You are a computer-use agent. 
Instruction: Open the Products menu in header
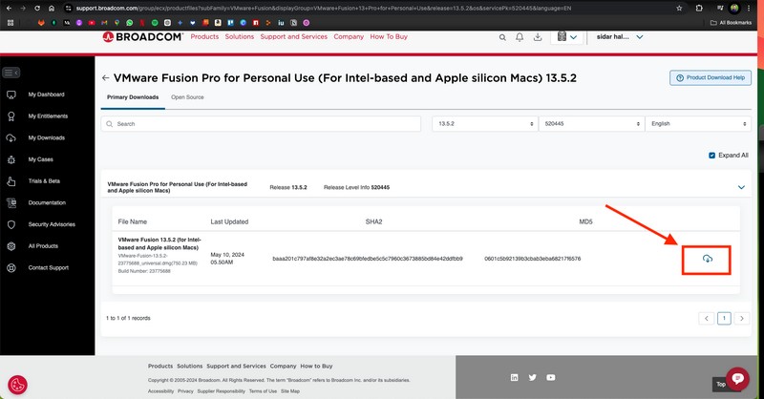(204, 37)
